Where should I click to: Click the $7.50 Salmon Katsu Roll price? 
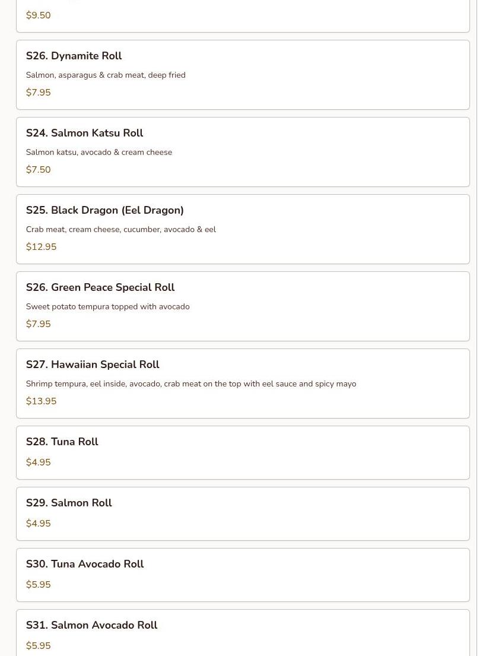tap(38, 170)
